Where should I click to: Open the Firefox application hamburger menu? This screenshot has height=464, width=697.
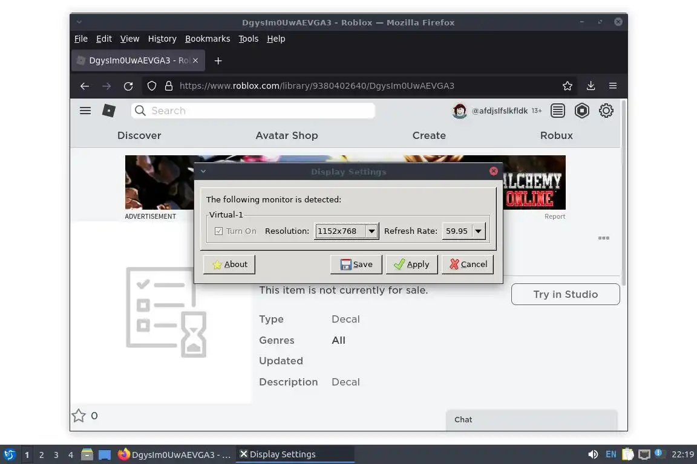(x=612, y=86)
